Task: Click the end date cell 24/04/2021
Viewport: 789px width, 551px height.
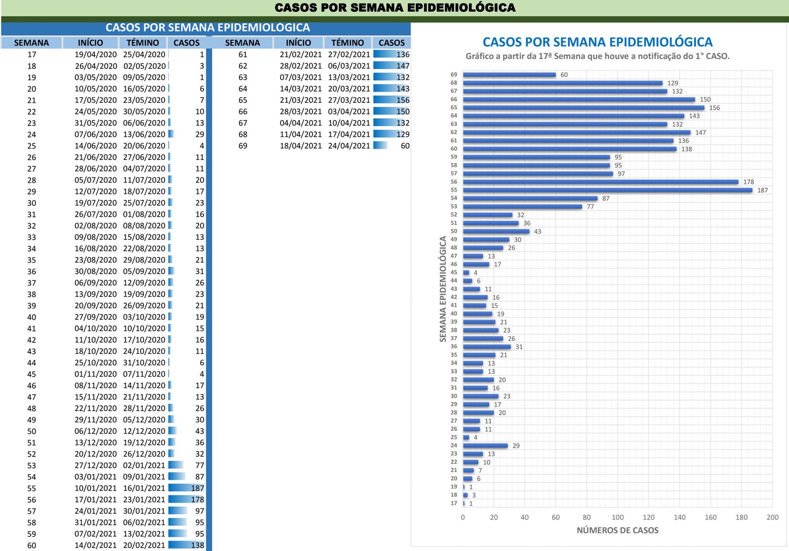Action: (x=349, y=146)
